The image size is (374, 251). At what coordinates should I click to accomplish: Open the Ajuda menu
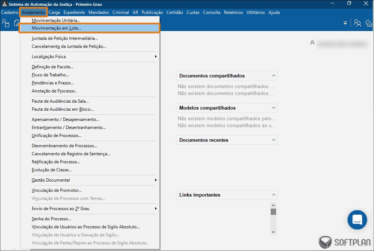(274, 12)
